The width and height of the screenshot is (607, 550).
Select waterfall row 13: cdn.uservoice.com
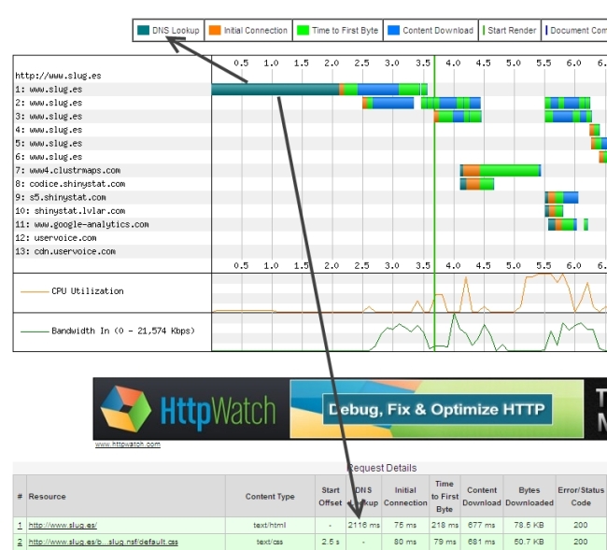click(x=65, y=251)
